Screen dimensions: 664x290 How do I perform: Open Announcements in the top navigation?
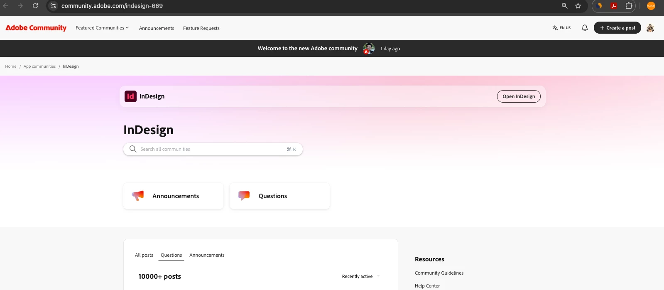157,28
